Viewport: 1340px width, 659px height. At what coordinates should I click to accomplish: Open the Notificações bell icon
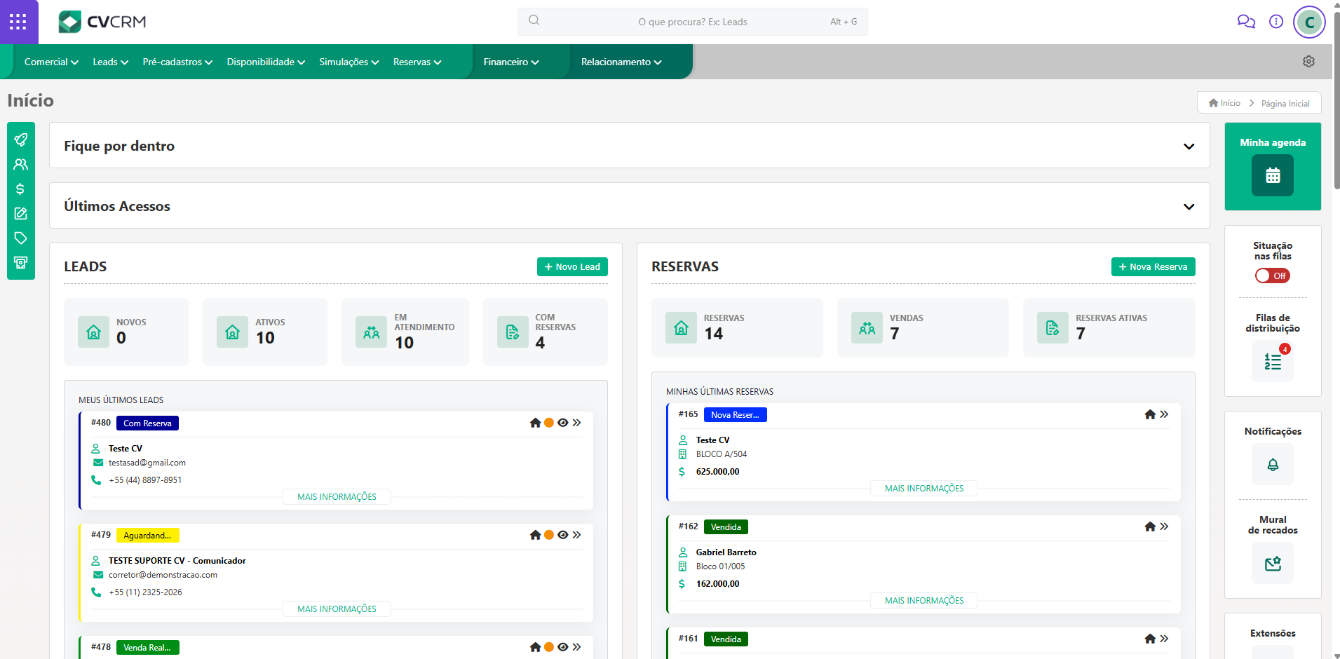(x=1273, y=464)
